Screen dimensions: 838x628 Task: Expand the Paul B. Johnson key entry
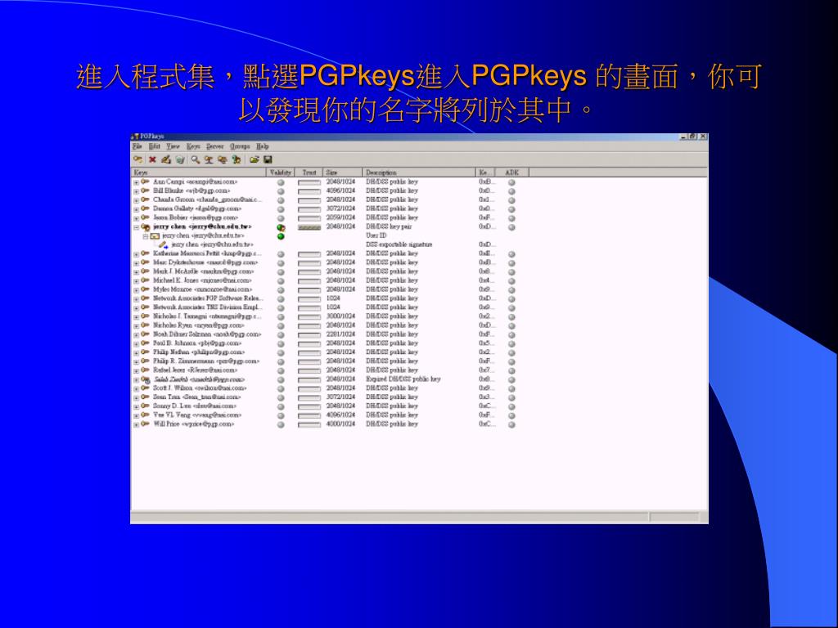point(137,344)
